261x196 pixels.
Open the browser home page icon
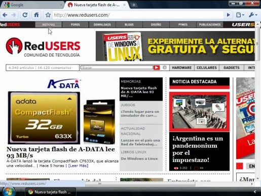(36, 15)
